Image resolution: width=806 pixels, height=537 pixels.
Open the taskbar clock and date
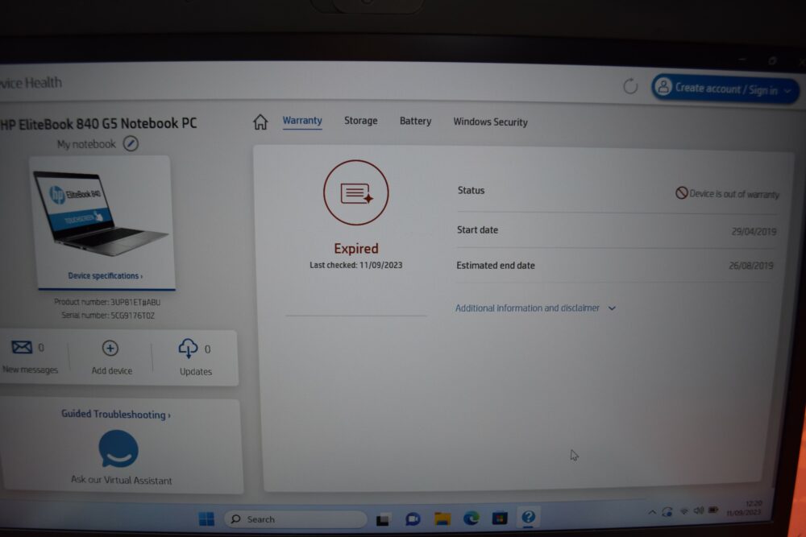744,508
